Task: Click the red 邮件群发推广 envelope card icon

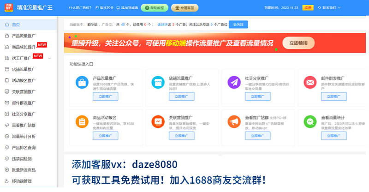Action: point(310,83)
